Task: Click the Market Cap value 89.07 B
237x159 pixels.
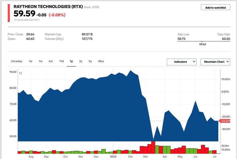Action: point(87,34)
